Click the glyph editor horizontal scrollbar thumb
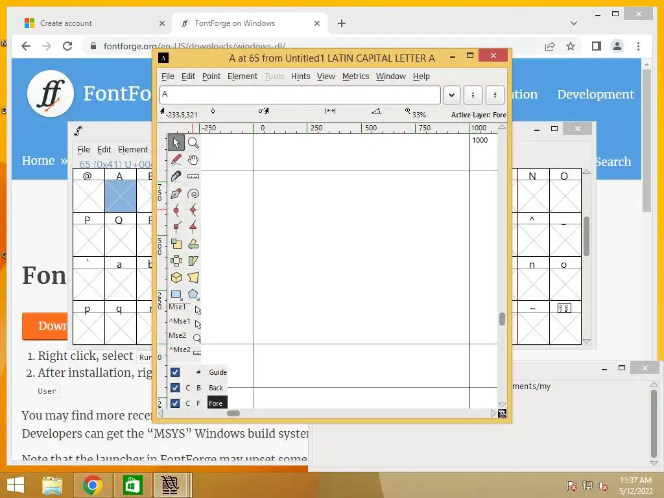 coord(233,413)
